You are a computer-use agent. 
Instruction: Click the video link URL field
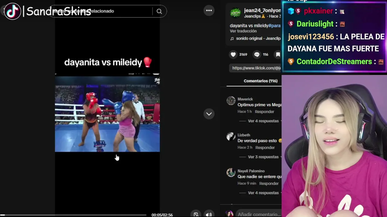coord(256,68)
